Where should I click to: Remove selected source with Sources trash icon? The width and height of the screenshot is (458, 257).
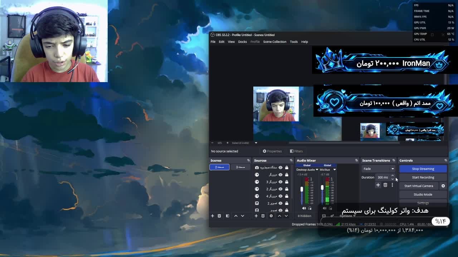pyautogui.click(x=263, y=216)
